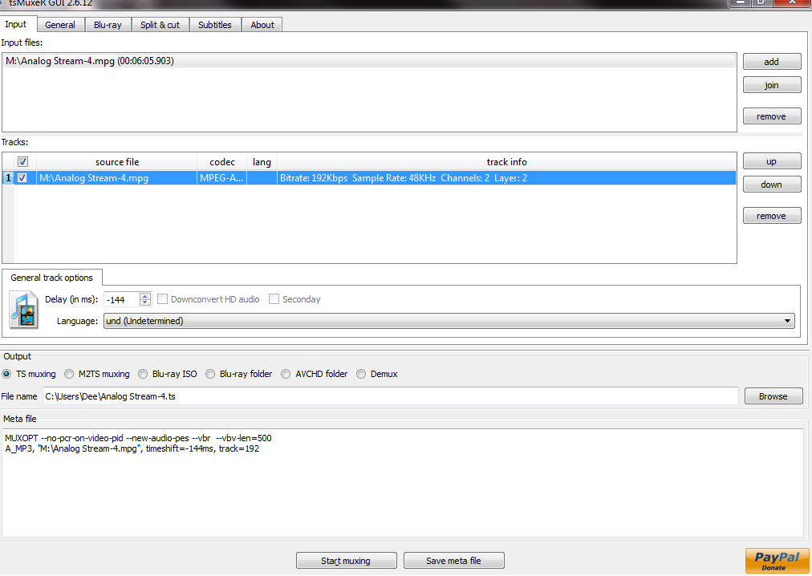The width and height of the screenshot is (812, 576).
Task: Click the track's M:\Analog Stream-4.mpg source cell
Action: pyautogui.click(x=116, y=177)
